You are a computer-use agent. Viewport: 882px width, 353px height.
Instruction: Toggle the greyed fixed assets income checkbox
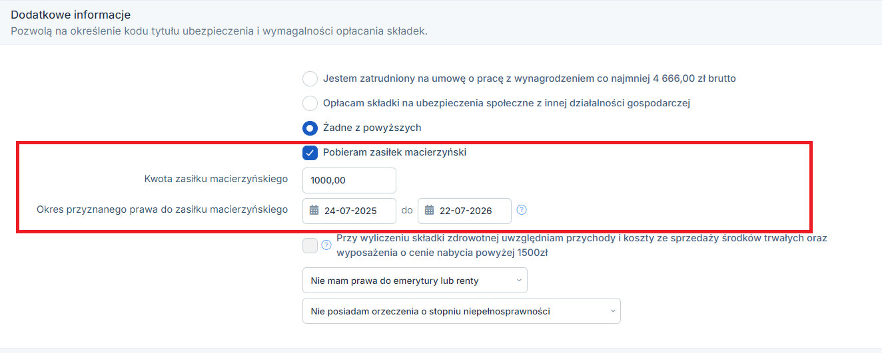pyautogui.click(x=310, y=246)
